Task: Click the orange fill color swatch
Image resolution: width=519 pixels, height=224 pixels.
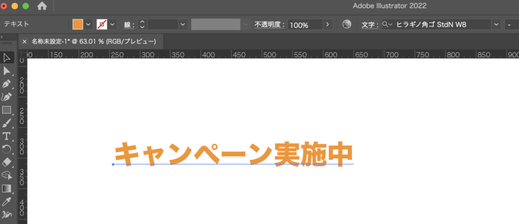Action: [x=78, y=24]
